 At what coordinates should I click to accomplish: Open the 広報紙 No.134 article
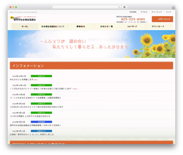32,134
